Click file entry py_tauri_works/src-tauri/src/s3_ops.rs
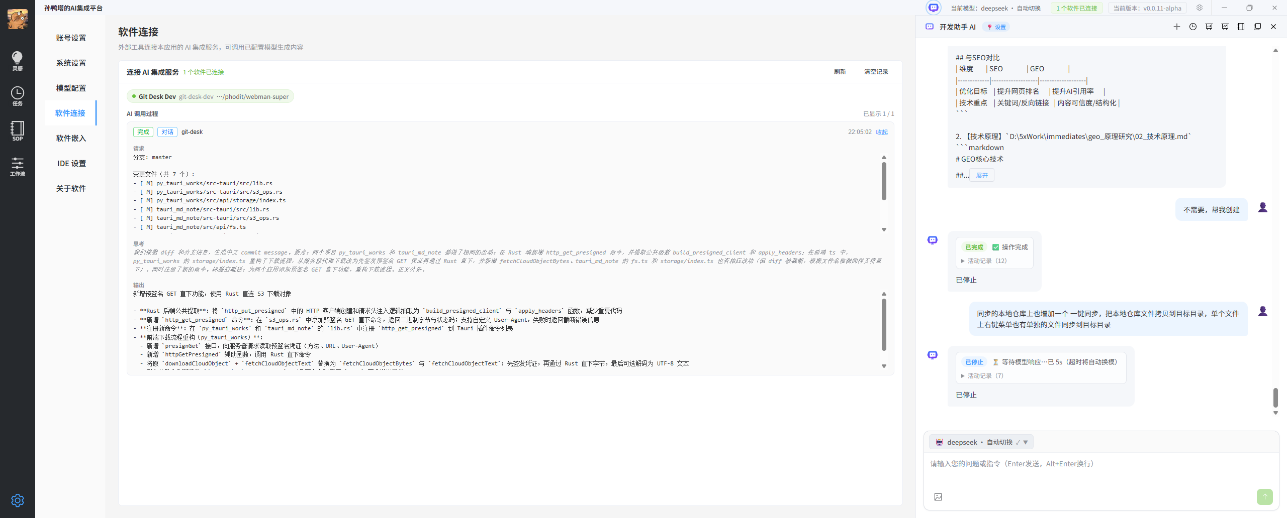The height and width of the screenshot is (518, 1287). pos(219,192)
